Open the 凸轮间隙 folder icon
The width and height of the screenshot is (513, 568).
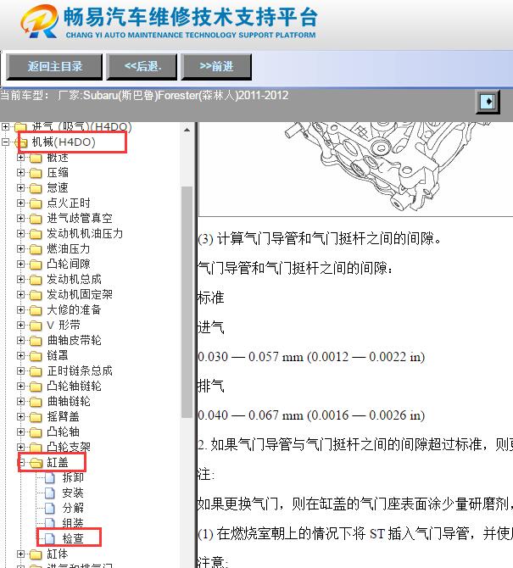(x=36, y=265)
